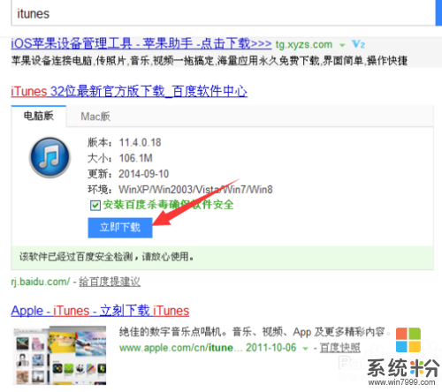Click the search box containing itunes
Image resolution: width=442 pixels, height=392 pixels.
pyautogui.click(x=223, y=13)
